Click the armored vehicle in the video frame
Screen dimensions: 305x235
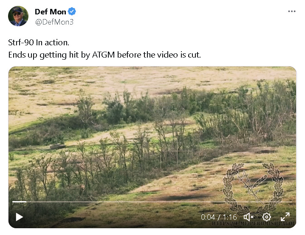pos(57,147)
